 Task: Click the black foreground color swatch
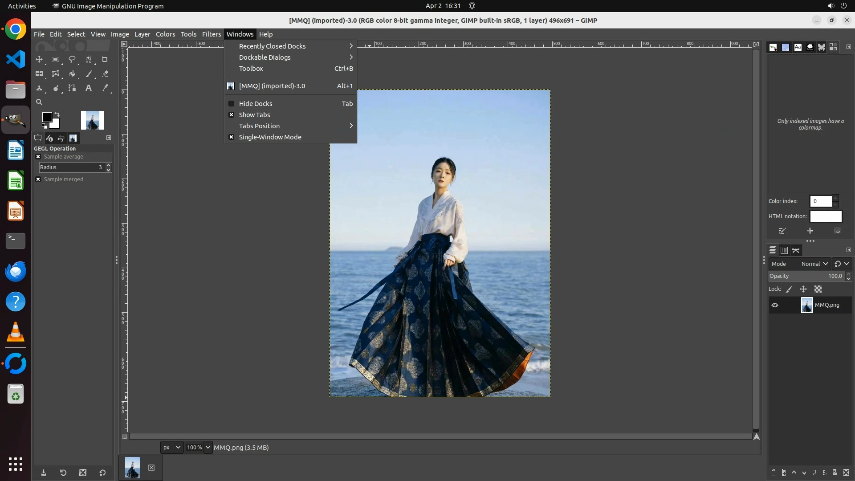pyautogui.click(x=46, y=117)
